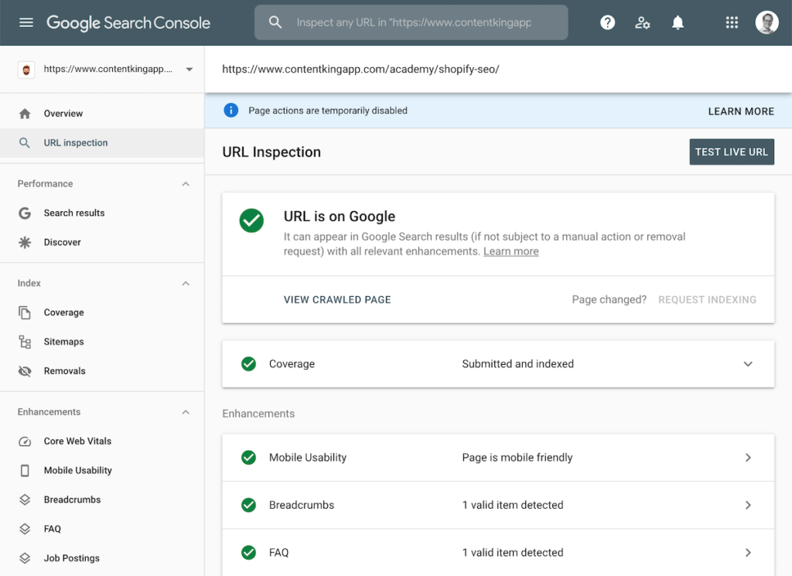792x576 pixels.
Task: Select the Job Postings icon
Action: coord(24,557)
